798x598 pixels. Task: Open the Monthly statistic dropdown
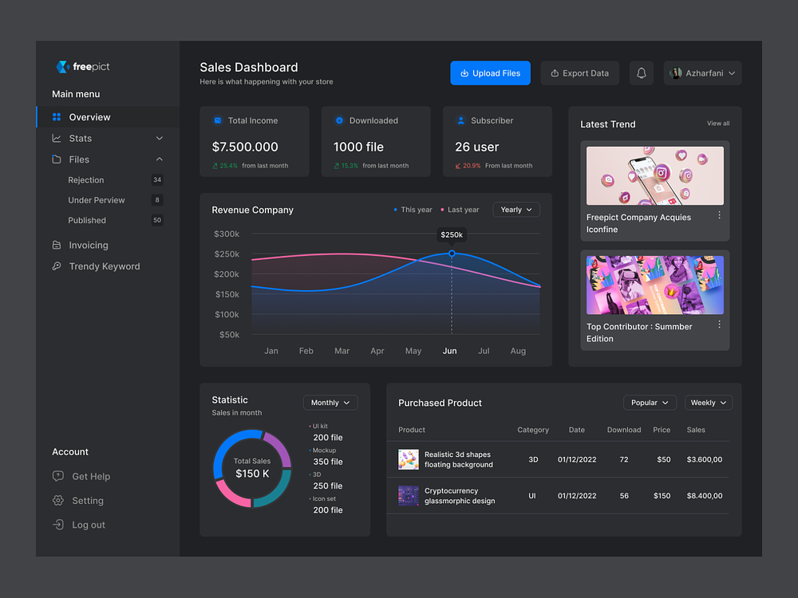(x=330, y=403)
